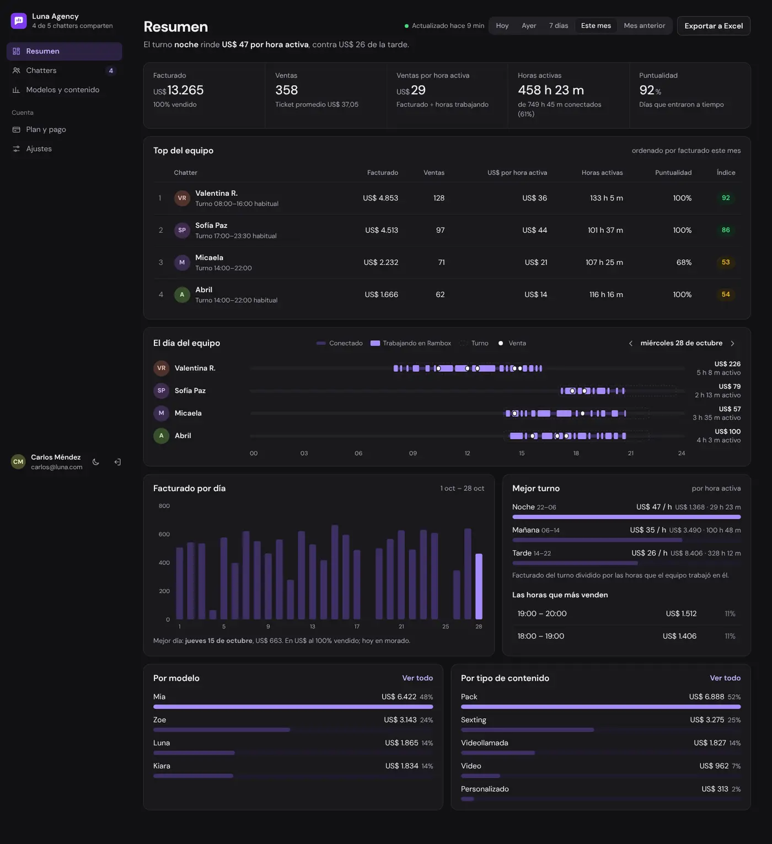772x844 pixels.
Task: Click today's highlighted bar for day 28
Action: click(479, 586)
